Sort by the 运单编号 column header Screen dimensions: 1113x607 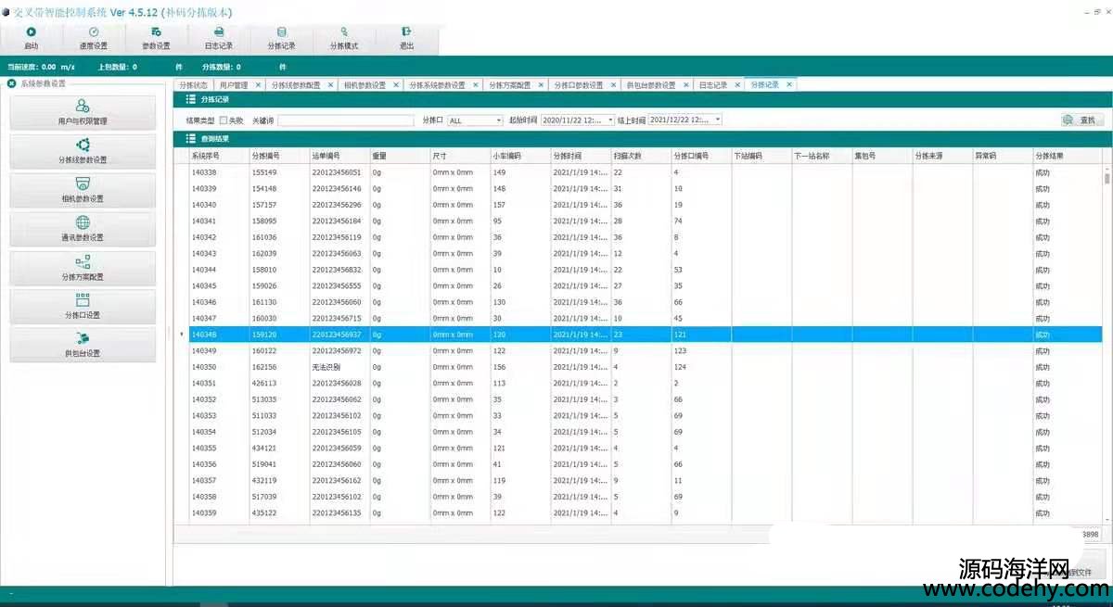339,156
